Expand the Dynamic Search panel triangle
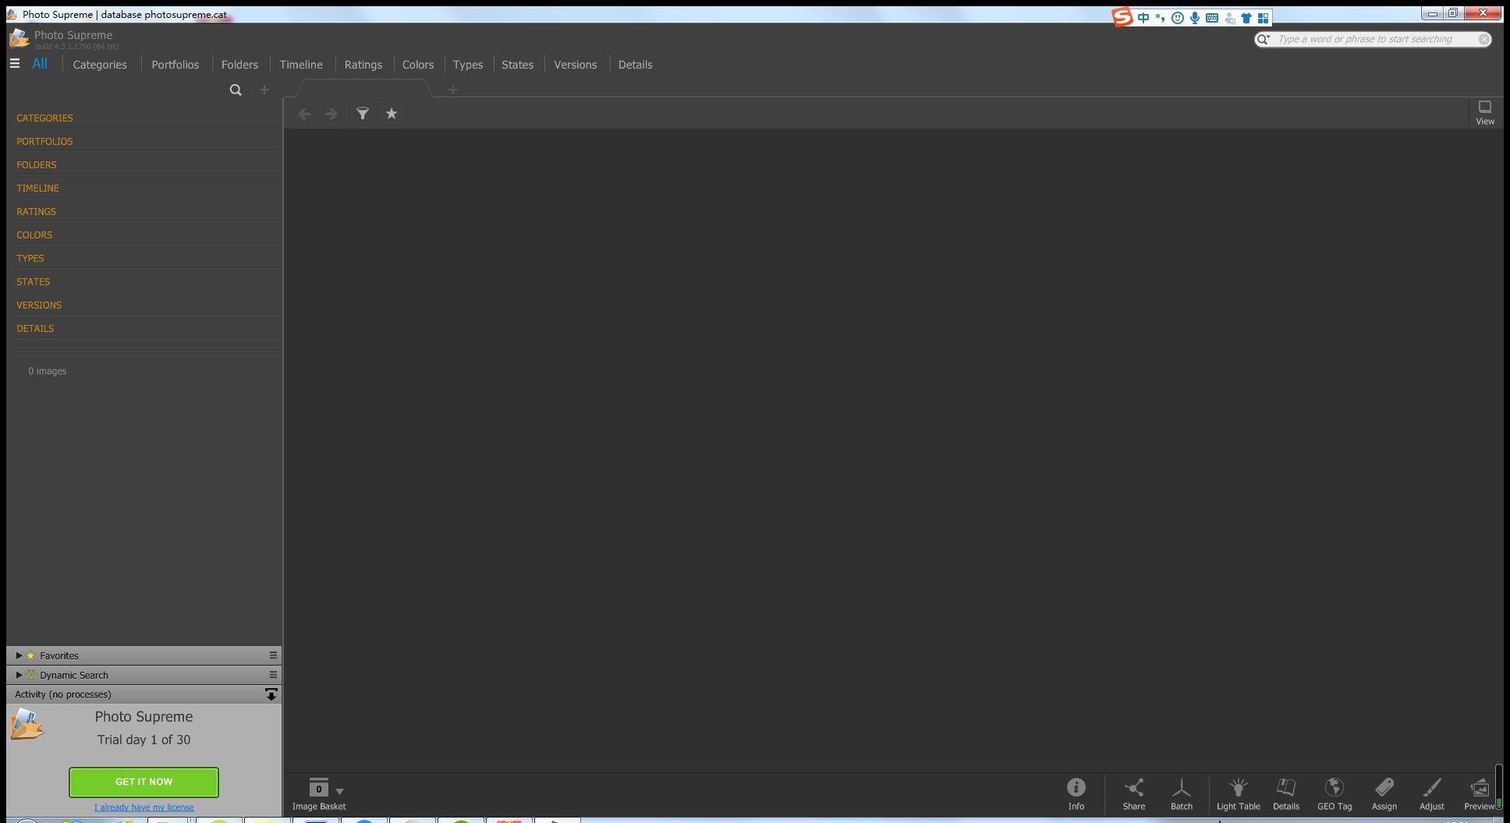Screen dimensions: 1510x823 pyautogui.click(x=19, y=675)
